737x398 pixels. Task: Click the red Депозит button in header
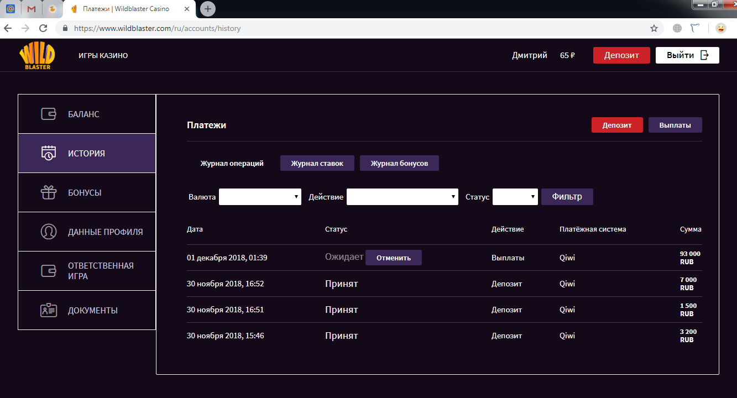pyautogui.click(x=621, y=55)
